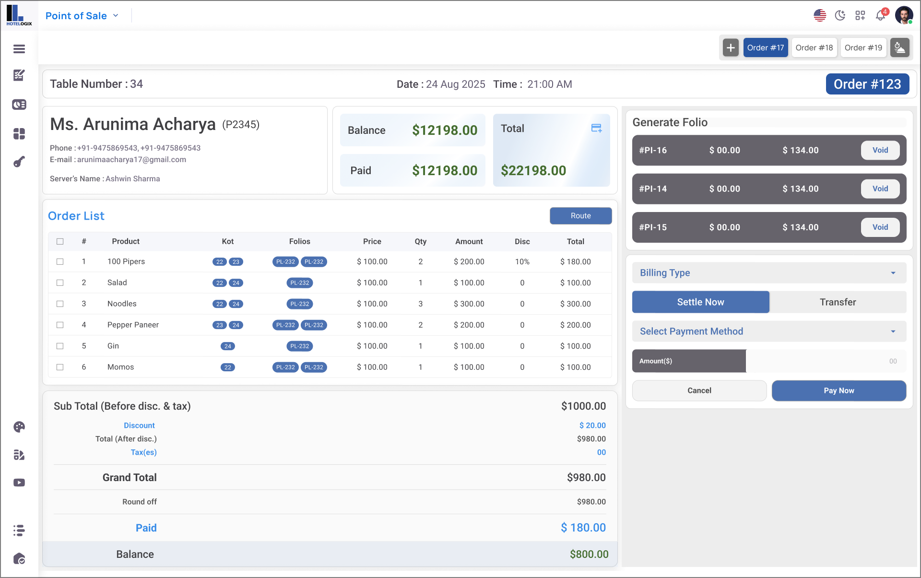Screen dimensions: 921x578
Task: Open the video play sidebar icon
Action: click(x=19, y=483)
